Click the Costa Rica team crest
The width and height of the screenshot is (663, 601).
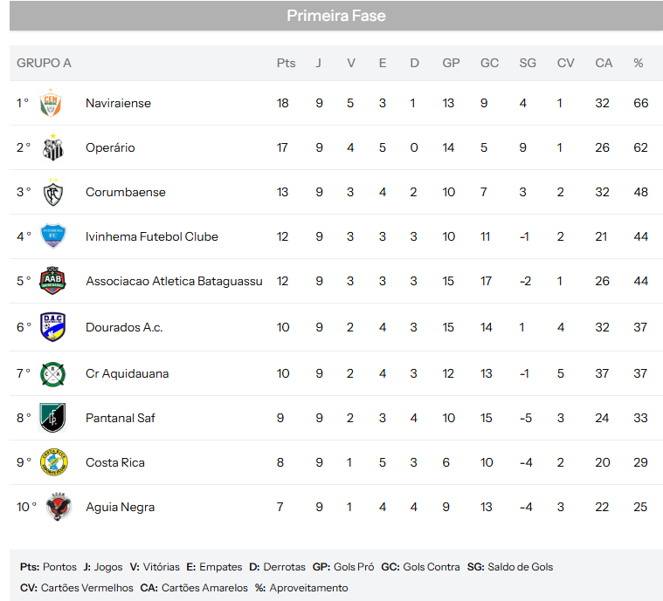tap(52, 462)
